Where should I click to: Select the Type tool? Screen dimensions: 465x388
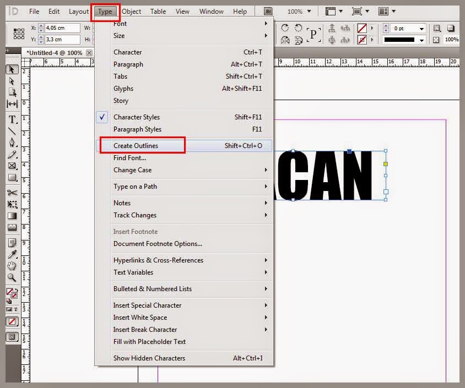tap(12, 118)
